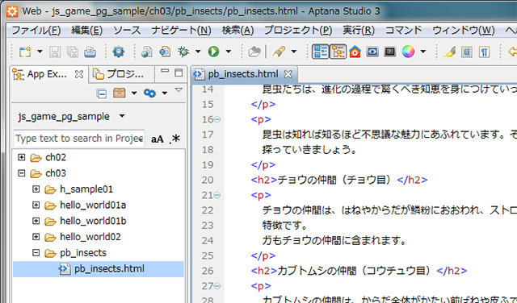Image resolution: width=517 pixels, height=303 pixels.
Task: Click the blue gear toolbar icon
Action: (x=119, y=52)
